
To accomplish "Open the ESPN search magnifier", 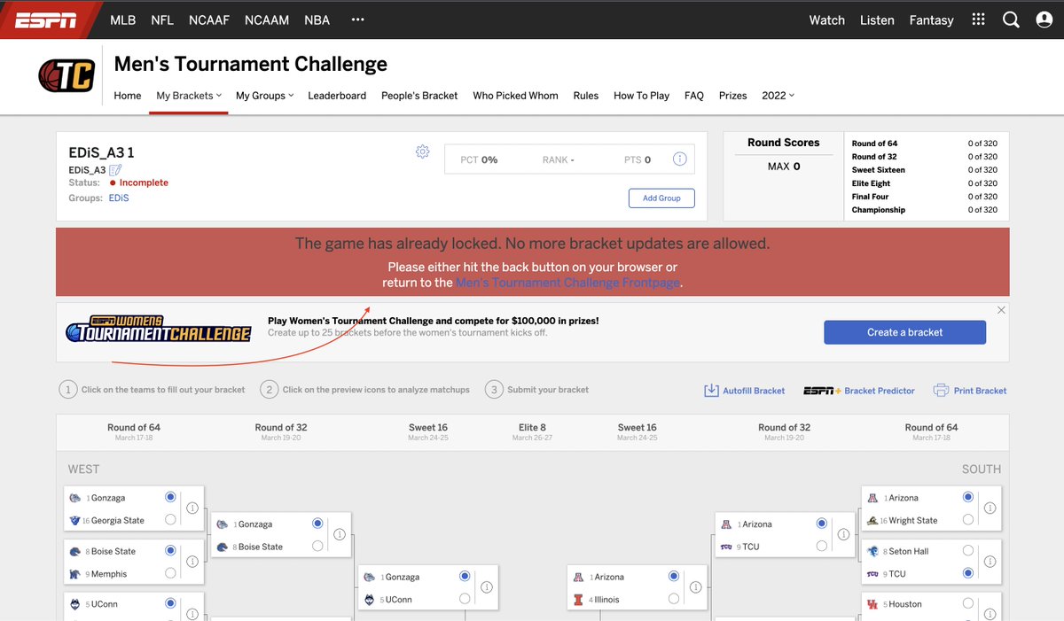I will click(1011, 19).
